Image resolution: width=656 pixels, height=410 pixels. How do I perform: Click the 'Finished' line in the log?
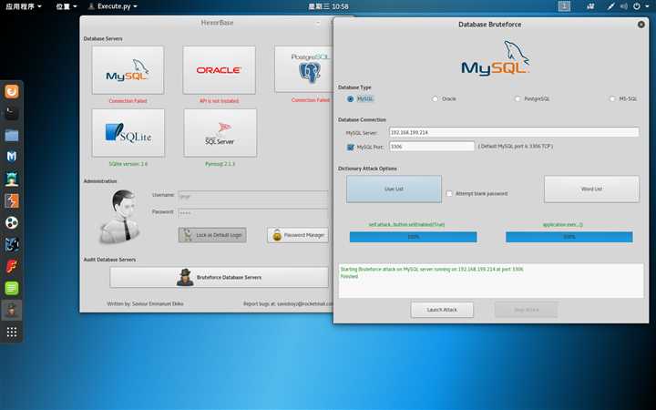pos(349,277)
